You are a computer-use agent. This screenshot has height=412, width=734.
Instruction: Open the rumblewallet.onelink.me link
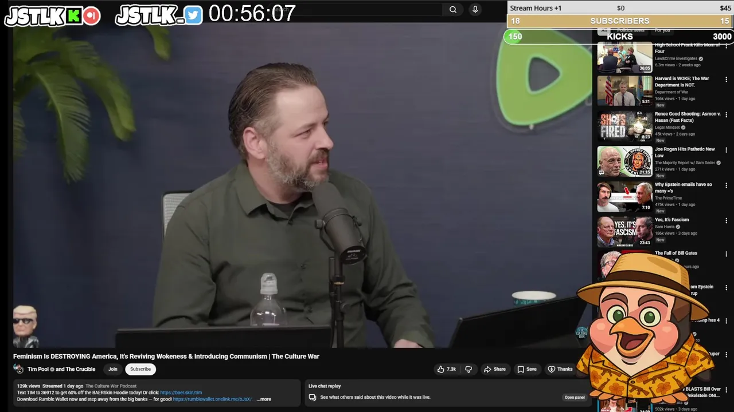(x=213, y=399)
